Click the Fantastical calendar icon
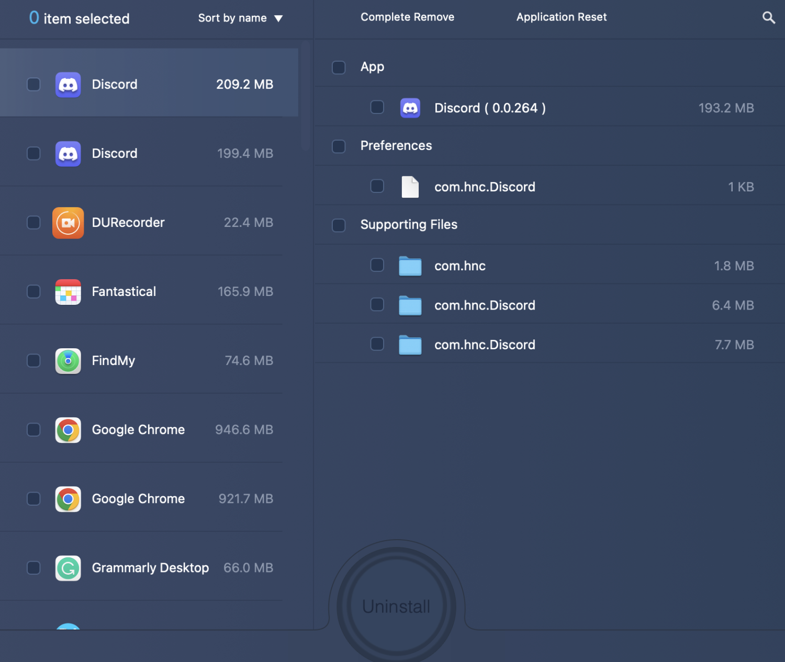 (68, 292)
